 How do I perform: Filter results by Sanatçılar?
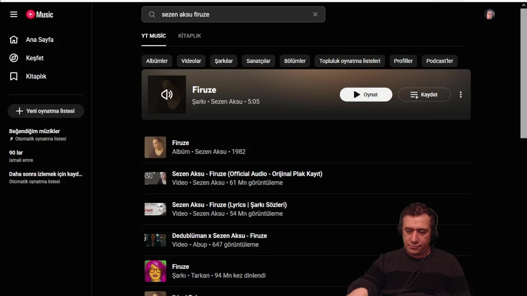[259, 61]
